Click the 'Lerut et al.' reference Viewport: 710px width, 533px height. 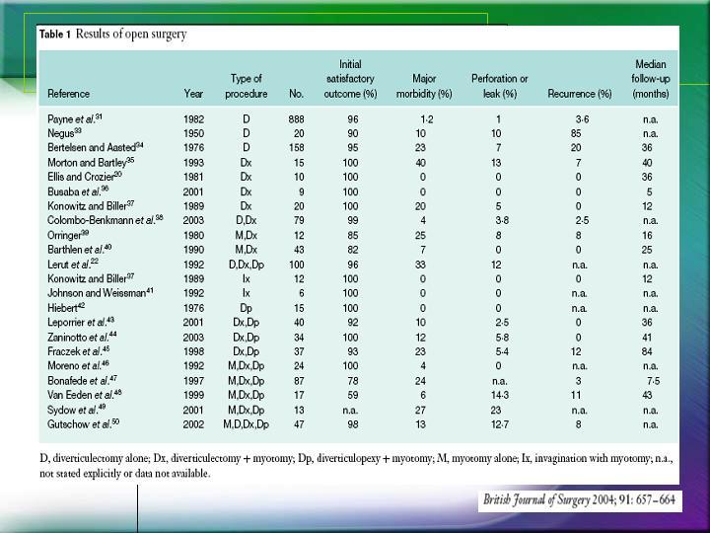pos(73,265)
